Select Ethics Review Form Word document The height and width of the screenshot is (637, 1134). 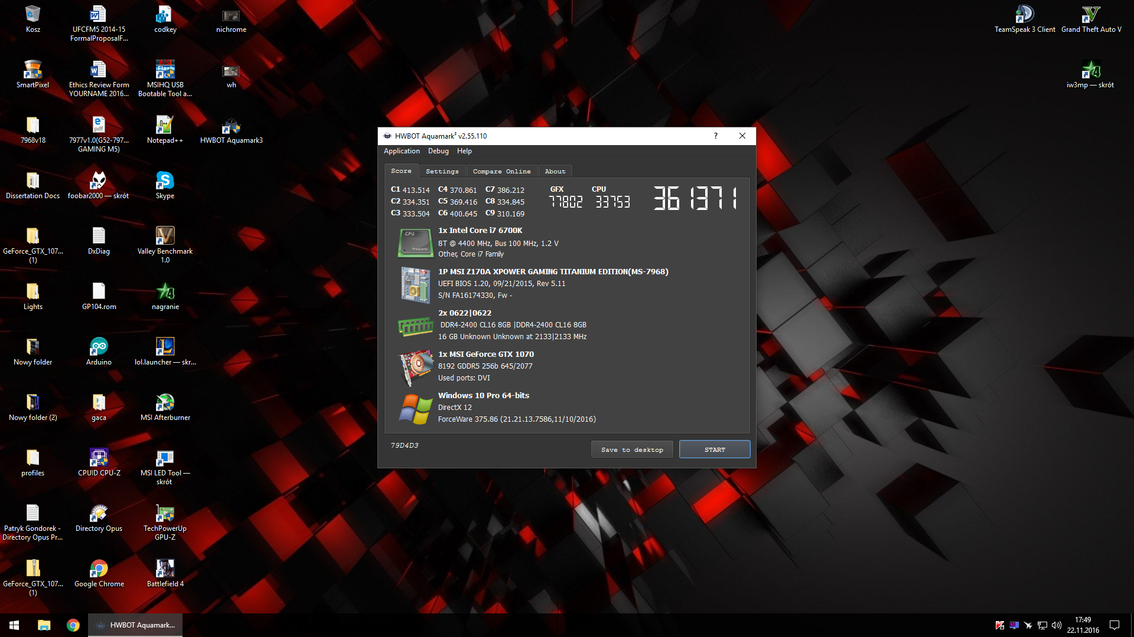tap(99, 78)
